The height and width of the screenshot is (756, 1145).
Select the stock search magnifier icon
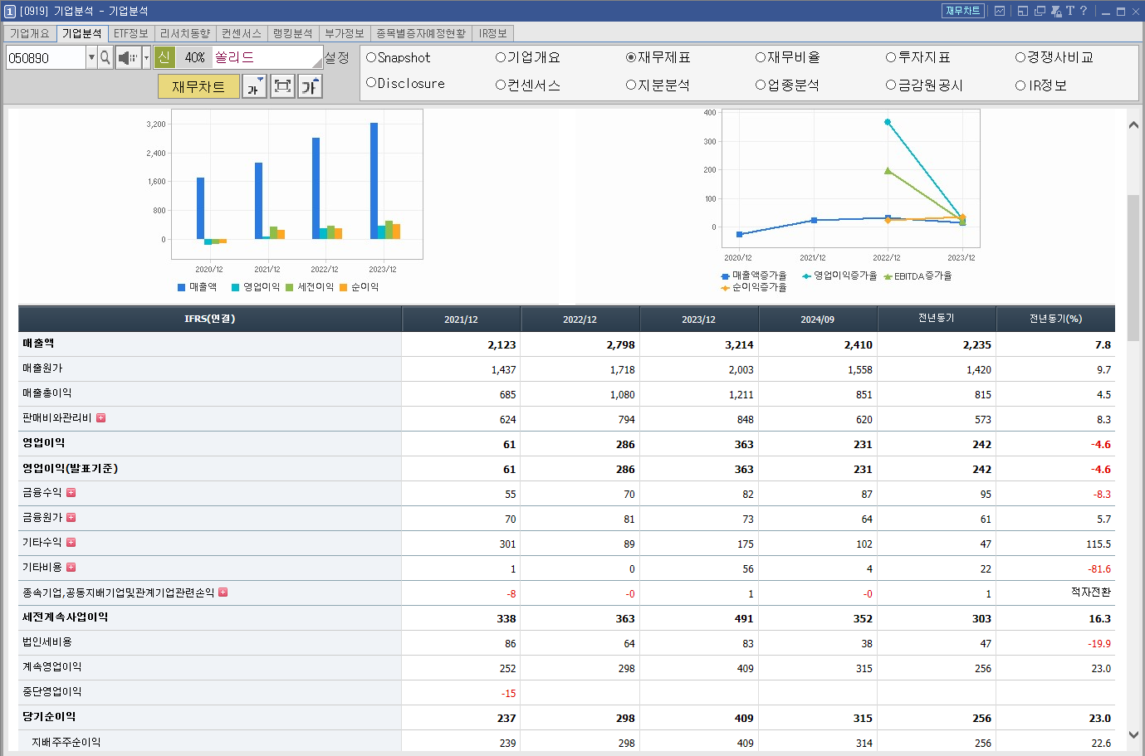tap(105, 56)
